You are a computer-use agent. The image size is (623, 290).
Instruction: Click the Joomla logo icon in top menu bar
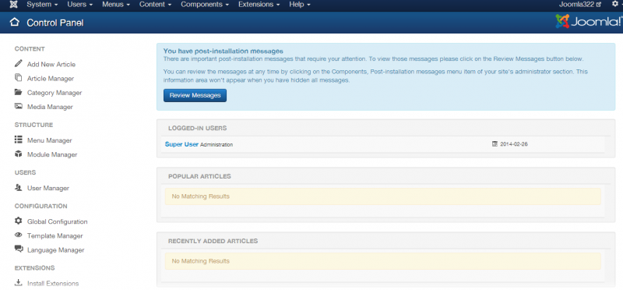(13, 5)
